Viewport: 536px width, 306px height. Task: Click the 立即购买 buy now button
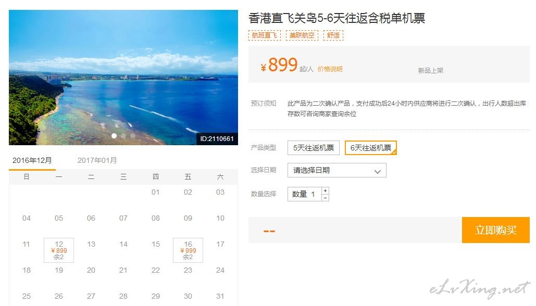point(496,230)
